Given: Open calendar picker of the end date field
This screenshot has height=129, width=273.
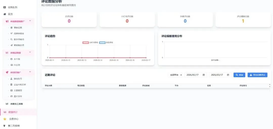Looking at the screenshot, I should tap(228, 75).
